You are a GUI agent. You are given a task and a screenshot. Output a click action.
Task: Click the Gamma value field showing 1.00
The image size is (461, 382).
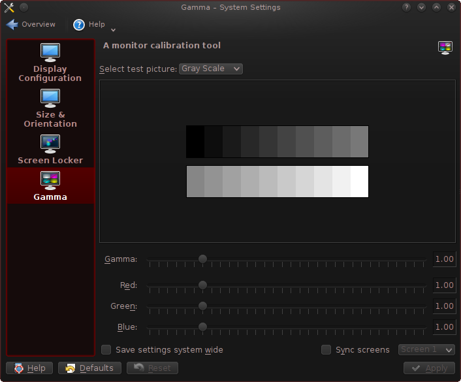pos(444,259)
